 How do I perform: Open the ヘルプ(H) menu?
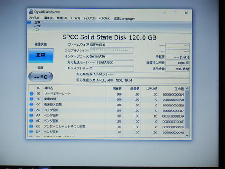pyautogui.click(x=105, y=18)
